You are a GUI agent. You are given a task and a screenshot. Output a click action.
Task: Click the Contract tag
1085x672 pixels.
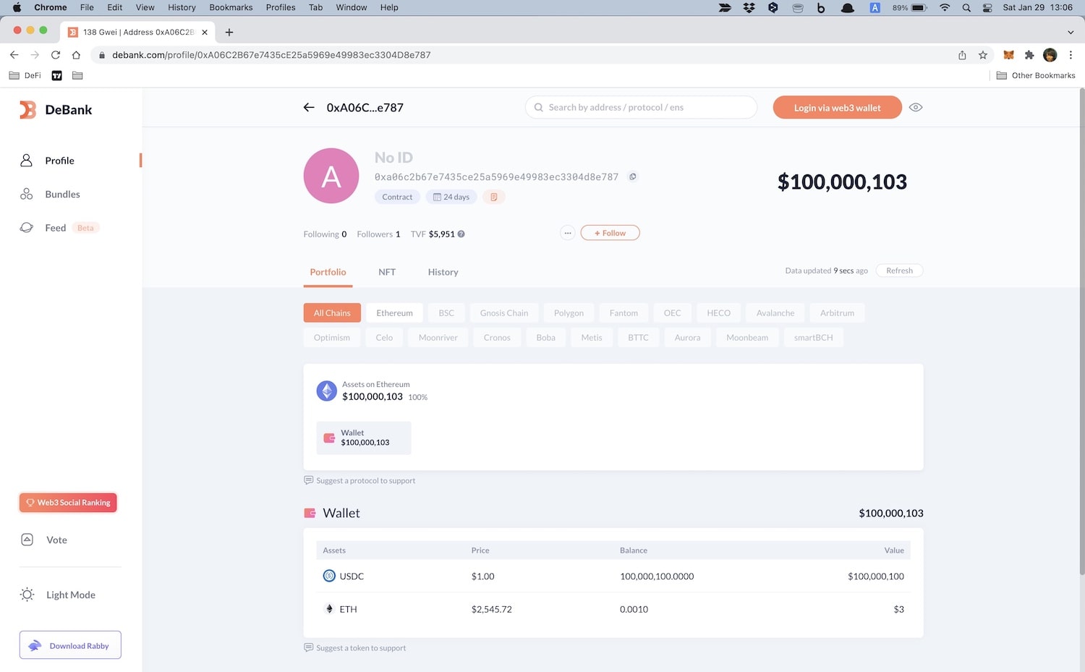pyautogui.click(x=397, y=197)
